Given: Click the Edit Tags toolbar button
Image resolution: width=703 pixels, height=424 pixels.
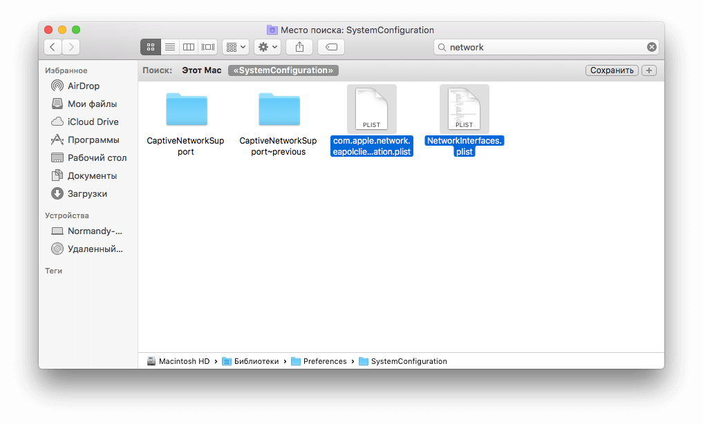Looking at the screenshot, I should click(x=331, y=47).
